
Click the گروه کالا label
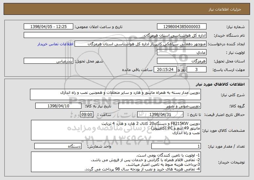[237, 106]
